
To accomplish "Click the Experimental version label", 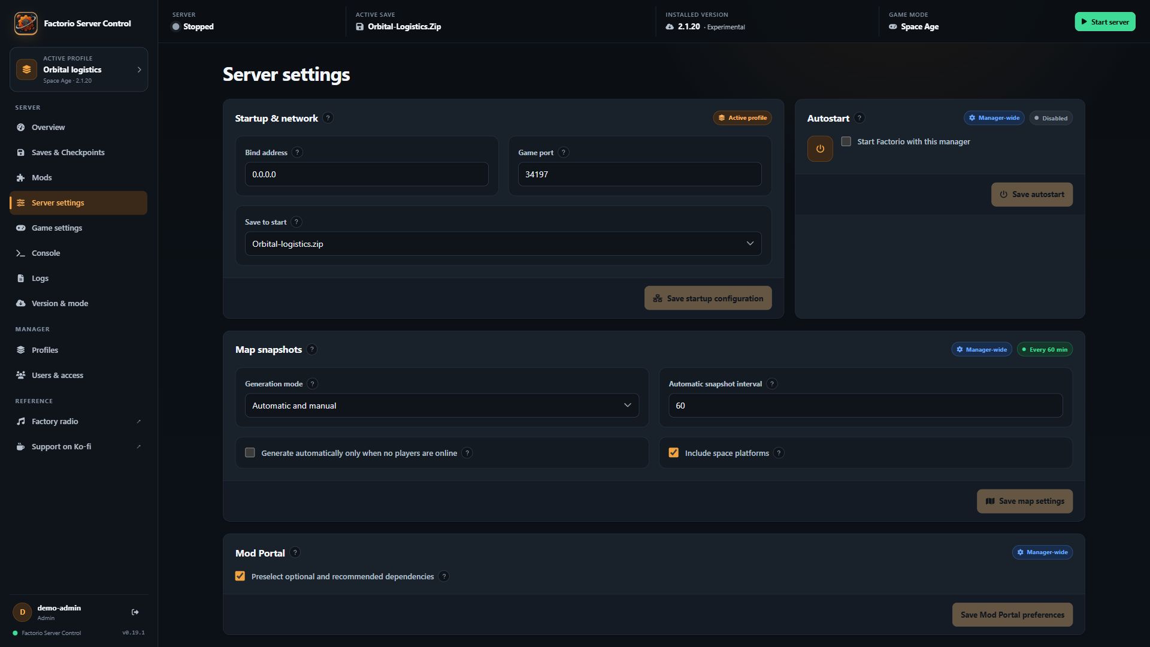I will click(x=725, y=27).
